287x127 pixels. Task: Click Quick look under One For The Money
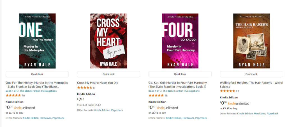pyautogui.click(x=37, y=74)
